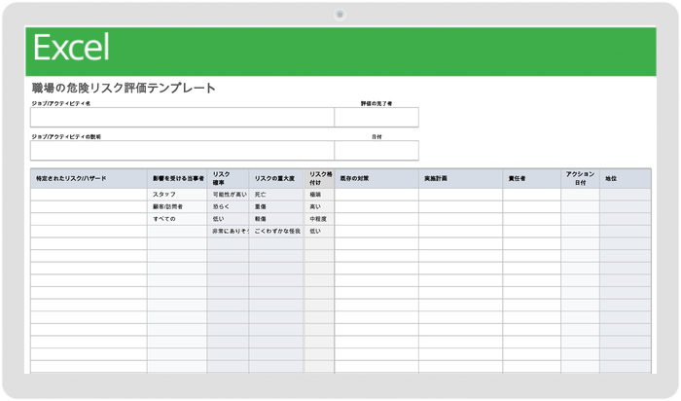Click the ジョブ/アクティビティ名 label
The image size is (681, 401).
coord(60,104)
